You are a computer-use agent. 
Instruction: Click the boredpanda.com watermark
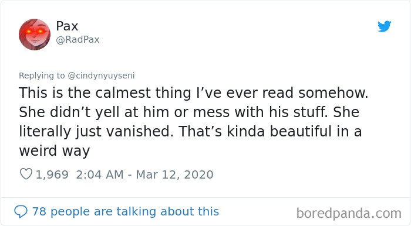(349, 214)
